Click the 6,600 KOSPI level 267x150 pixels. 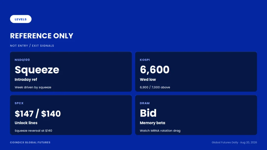[155, 70]
